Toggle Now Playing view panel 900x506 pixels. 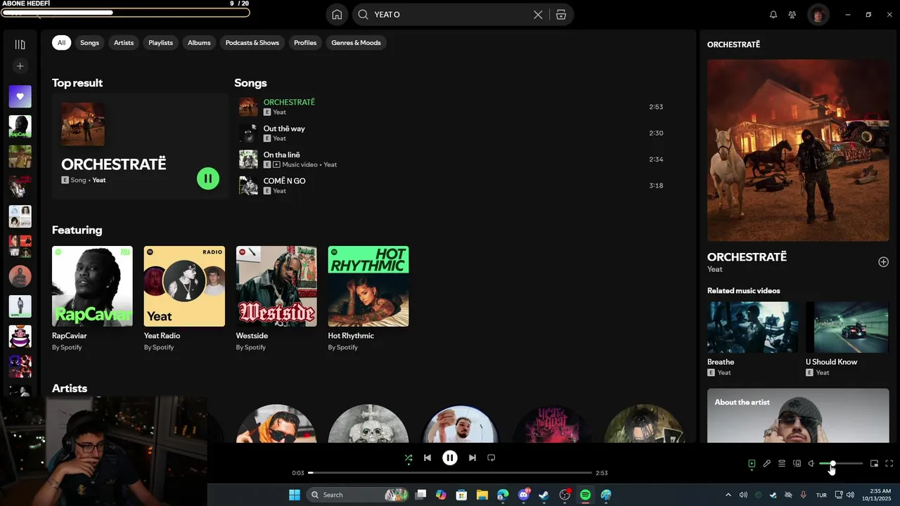pos(752,464)
